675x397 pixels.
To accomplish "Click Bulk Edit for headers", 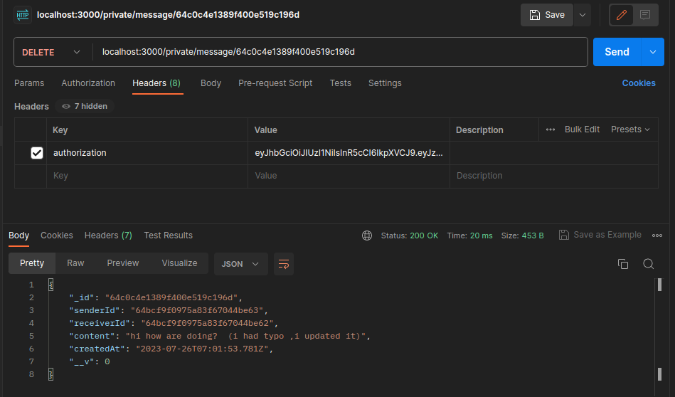I will pos(582,129).
